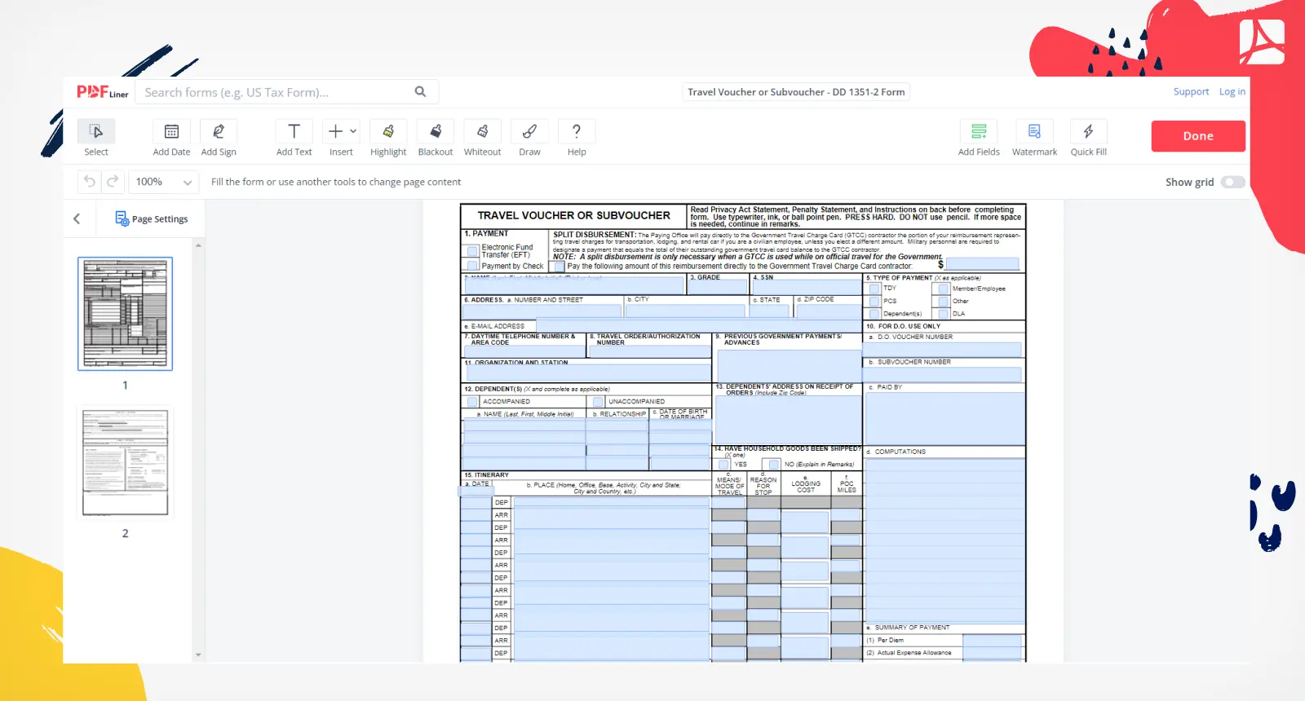1305x701 pixels.
Task: Follow the Log in link
Action: [x=1232, y=92]
